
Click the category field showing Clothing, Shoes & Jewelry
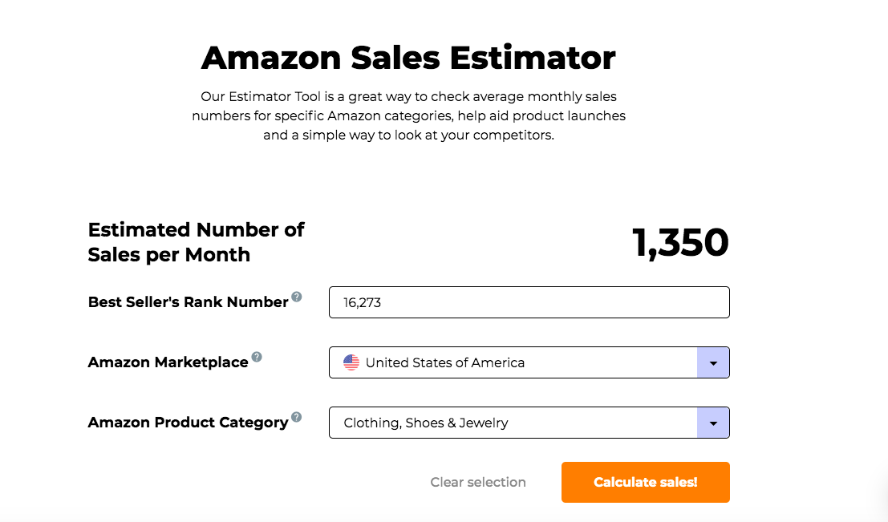529,423
